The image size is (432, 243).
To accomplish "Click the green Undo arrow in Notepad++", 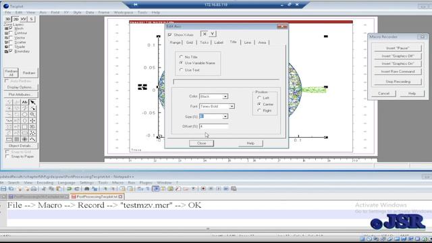I will [x=69, y=189].
